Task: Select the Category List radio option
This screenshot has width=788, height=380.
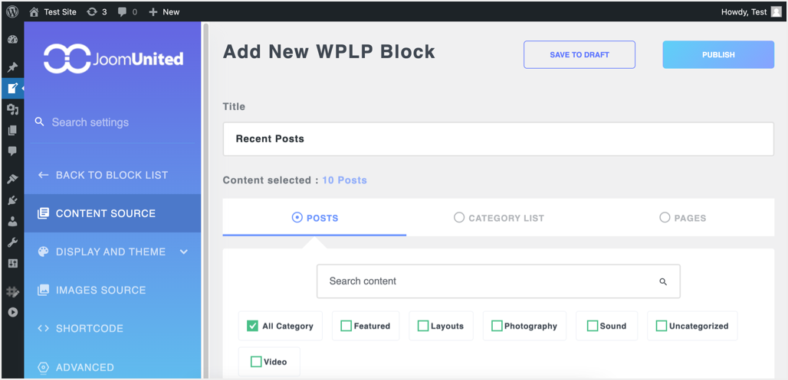Action: [459, 218]
